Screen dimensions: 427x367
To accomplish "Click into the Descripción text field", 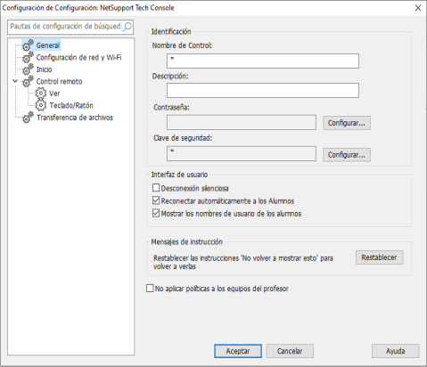I will 263,90.
